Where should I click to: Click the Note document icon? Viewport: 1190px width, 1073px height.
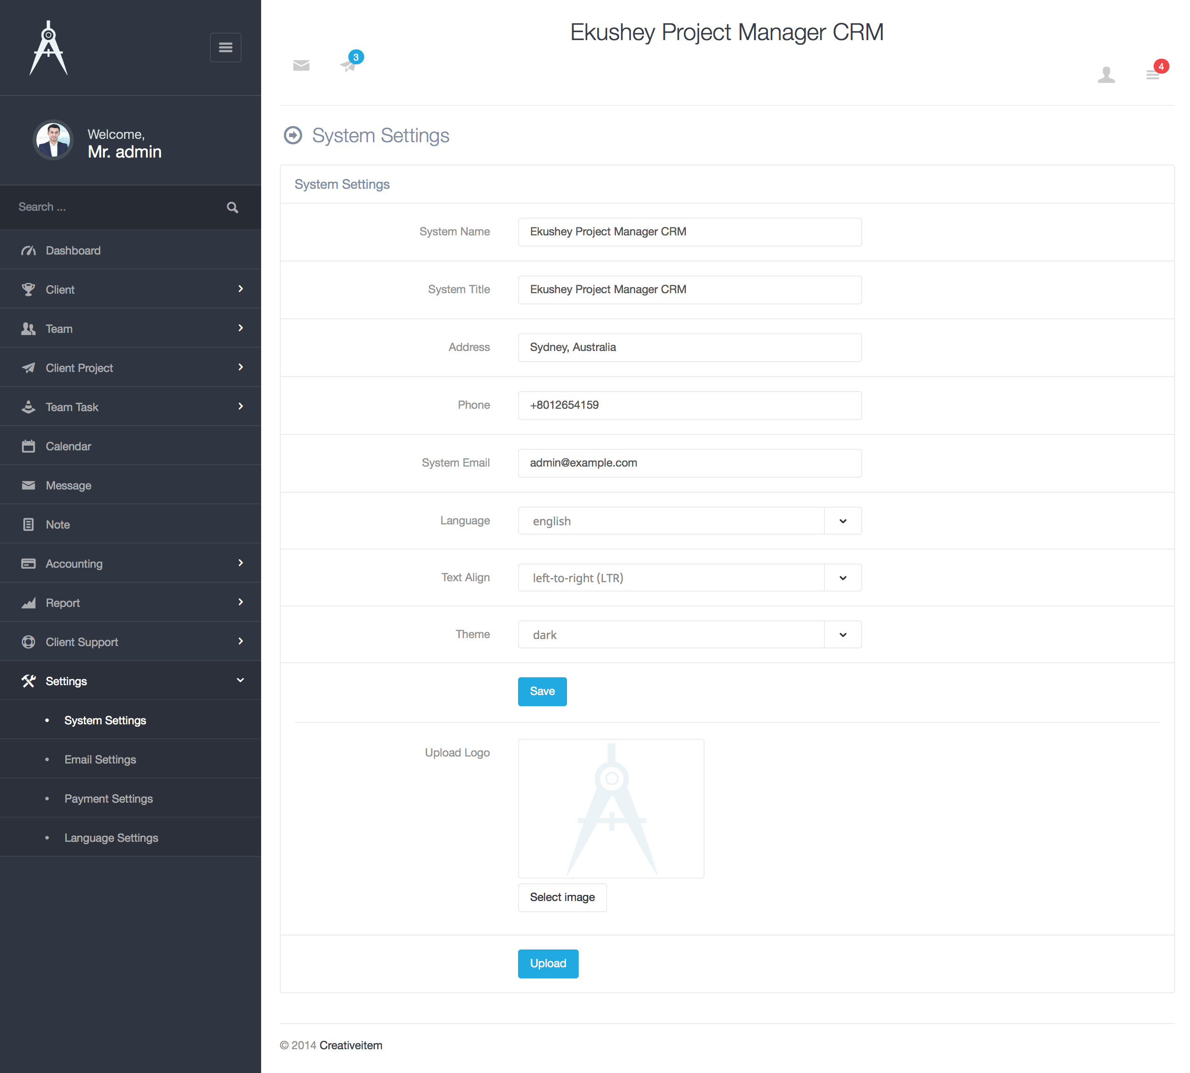[28, 524]
